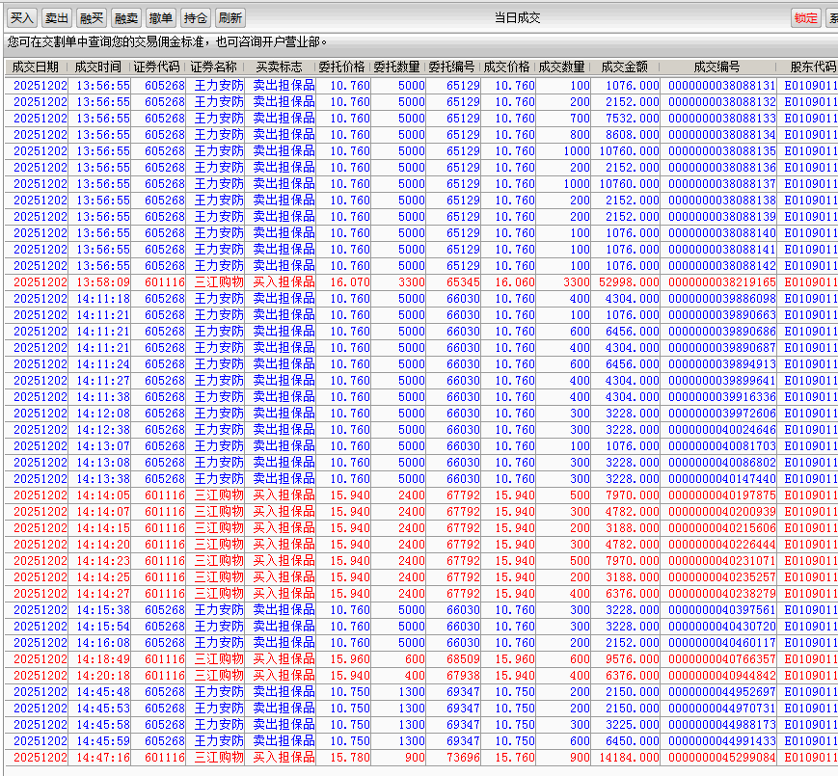Select the amount 6450.000 cell
The image size is (838, 776).
632,741
